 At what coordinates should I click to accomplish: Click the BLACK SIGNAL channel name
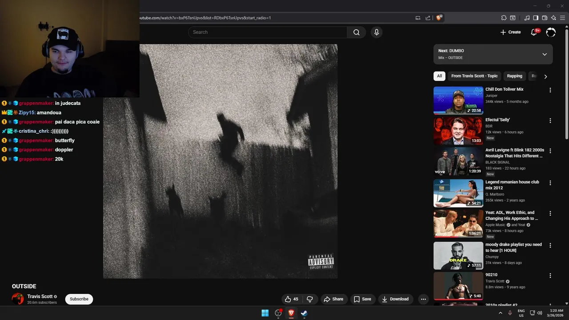coord(498,162)
